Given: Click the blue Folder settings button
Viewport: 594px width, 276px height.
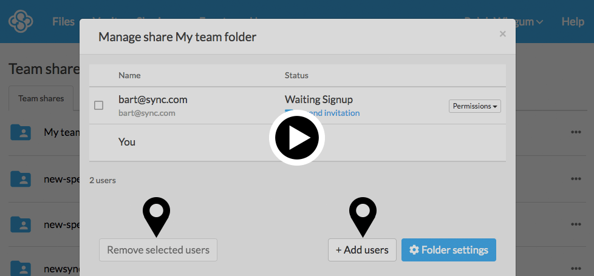Looking at the screenshot, I should coord(448,250).
